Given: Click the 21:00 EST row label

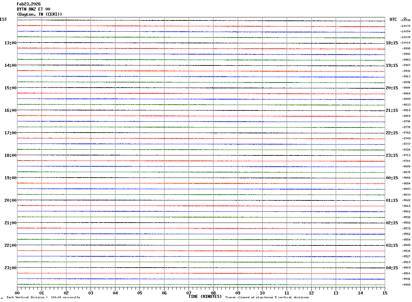Looking at the screenshot, I should click(x=11, y=223).
